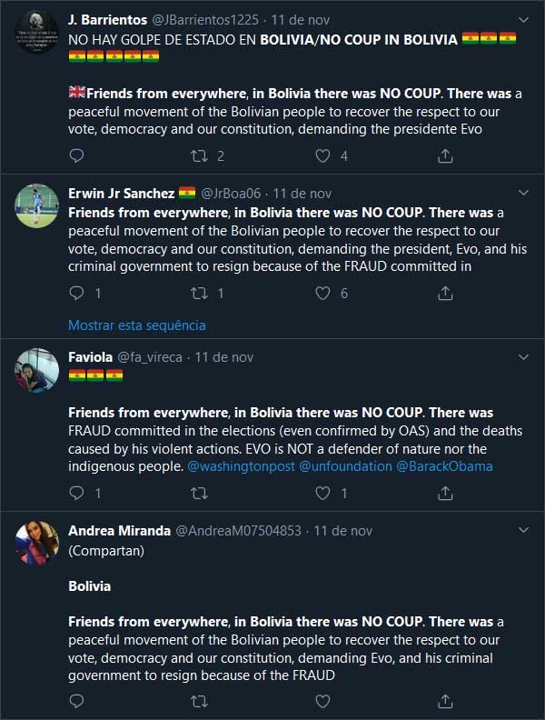The image size is (545, 720).
Task: Retweet J. Barrientos's NO COUP tweet
Action: tap(199, 156)
